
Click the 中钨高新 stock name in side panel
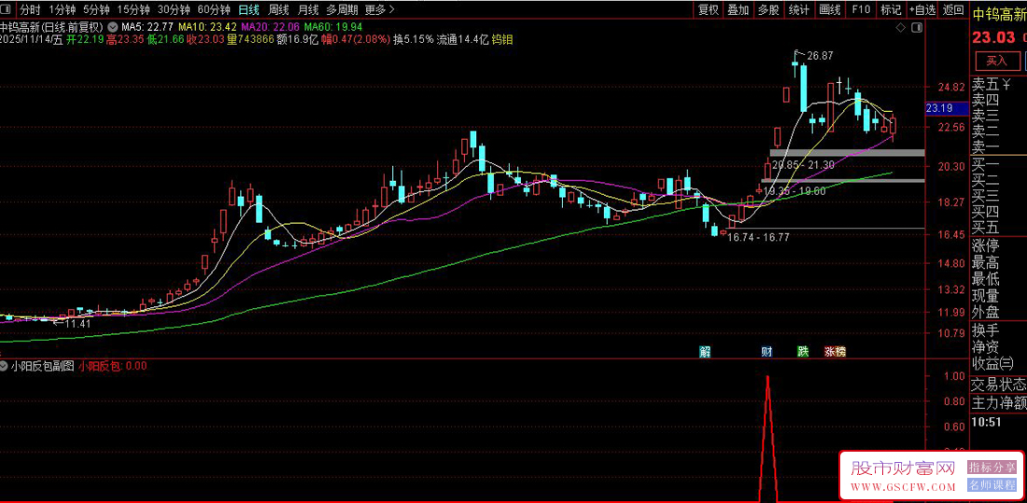(999, 12)
